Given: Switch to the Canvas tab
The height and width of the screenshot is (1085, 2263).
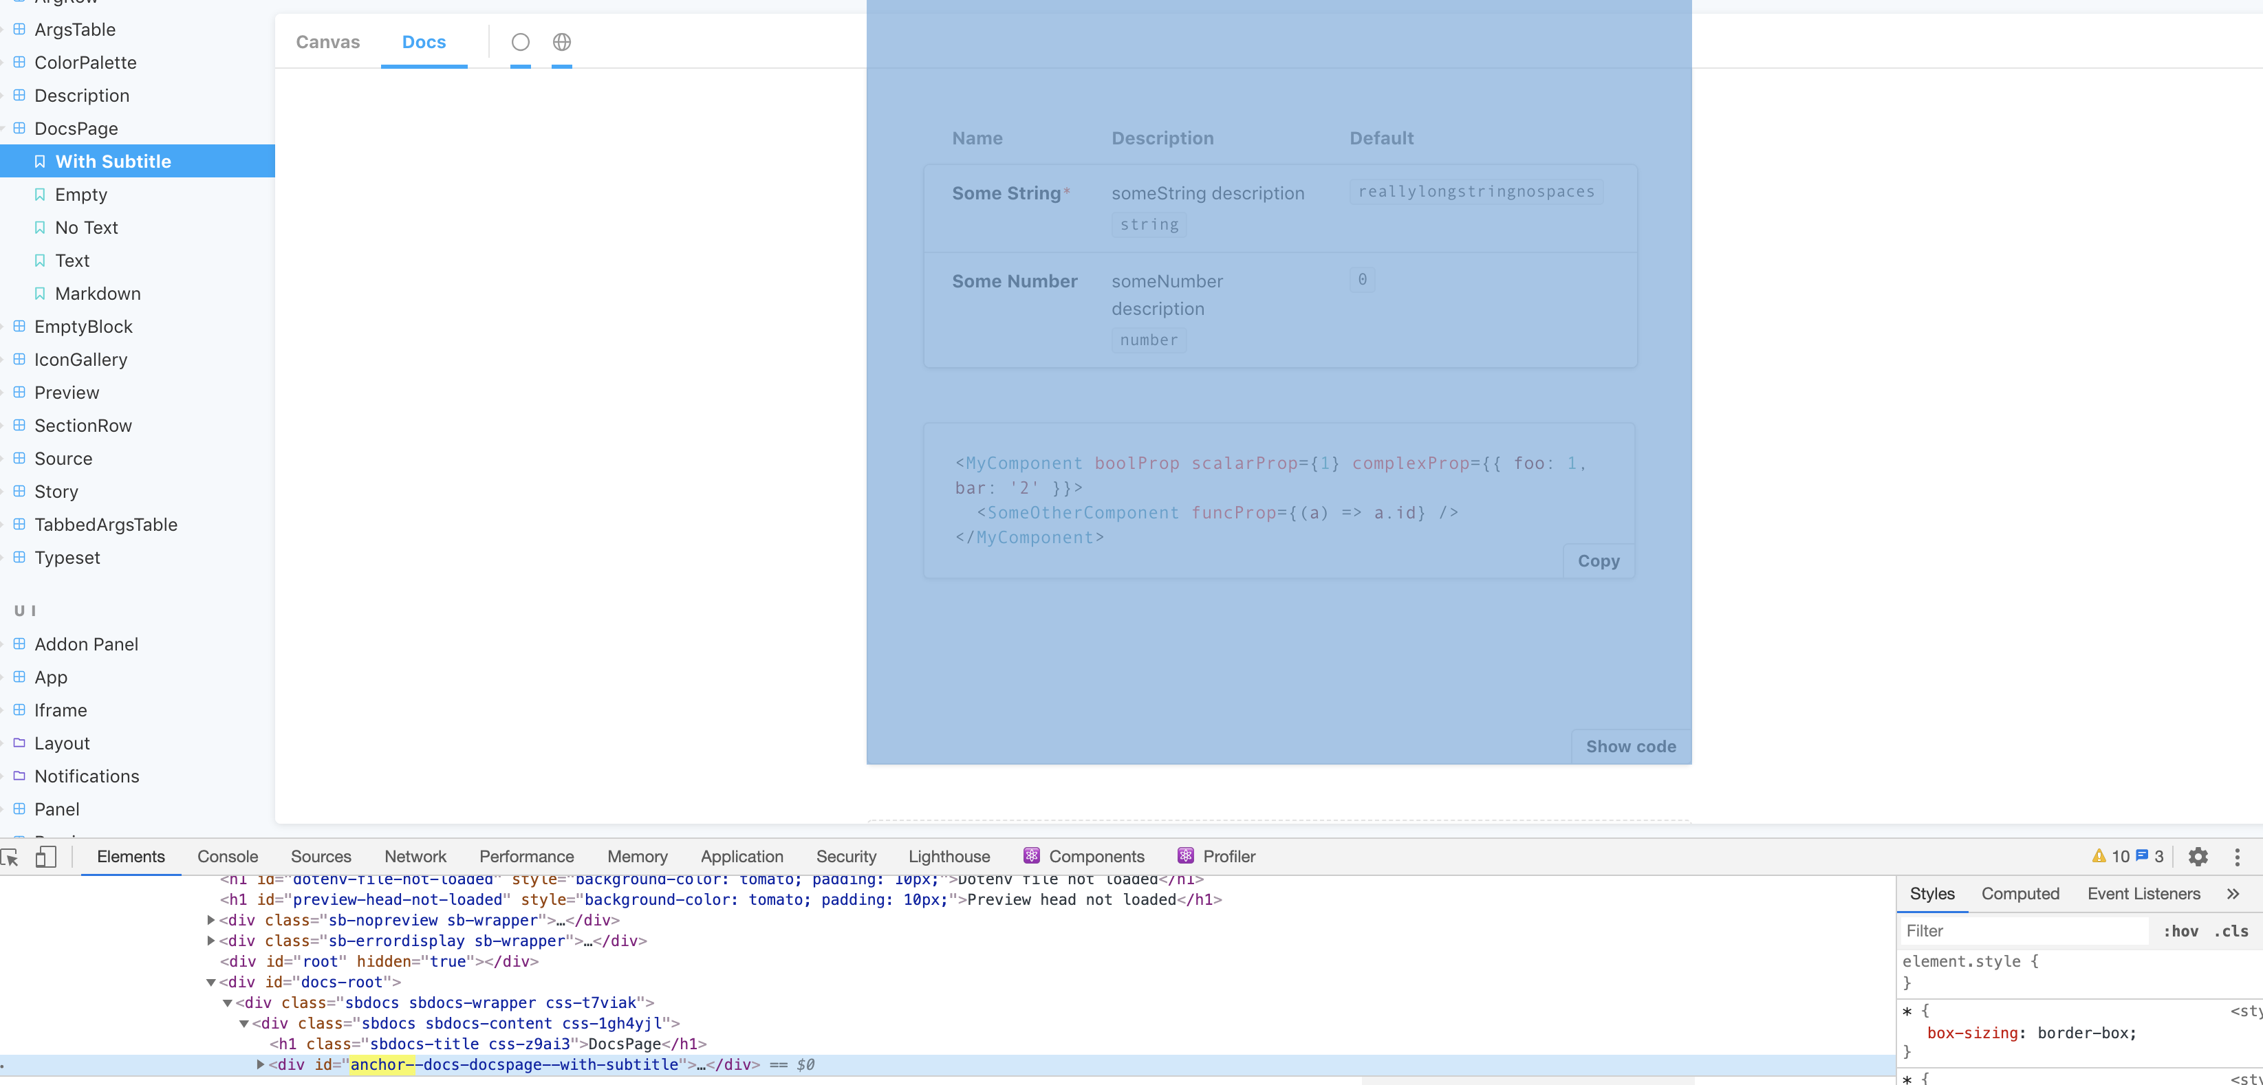Looking at the screenshot, I should pyautogui.click(x=327, y=42).
